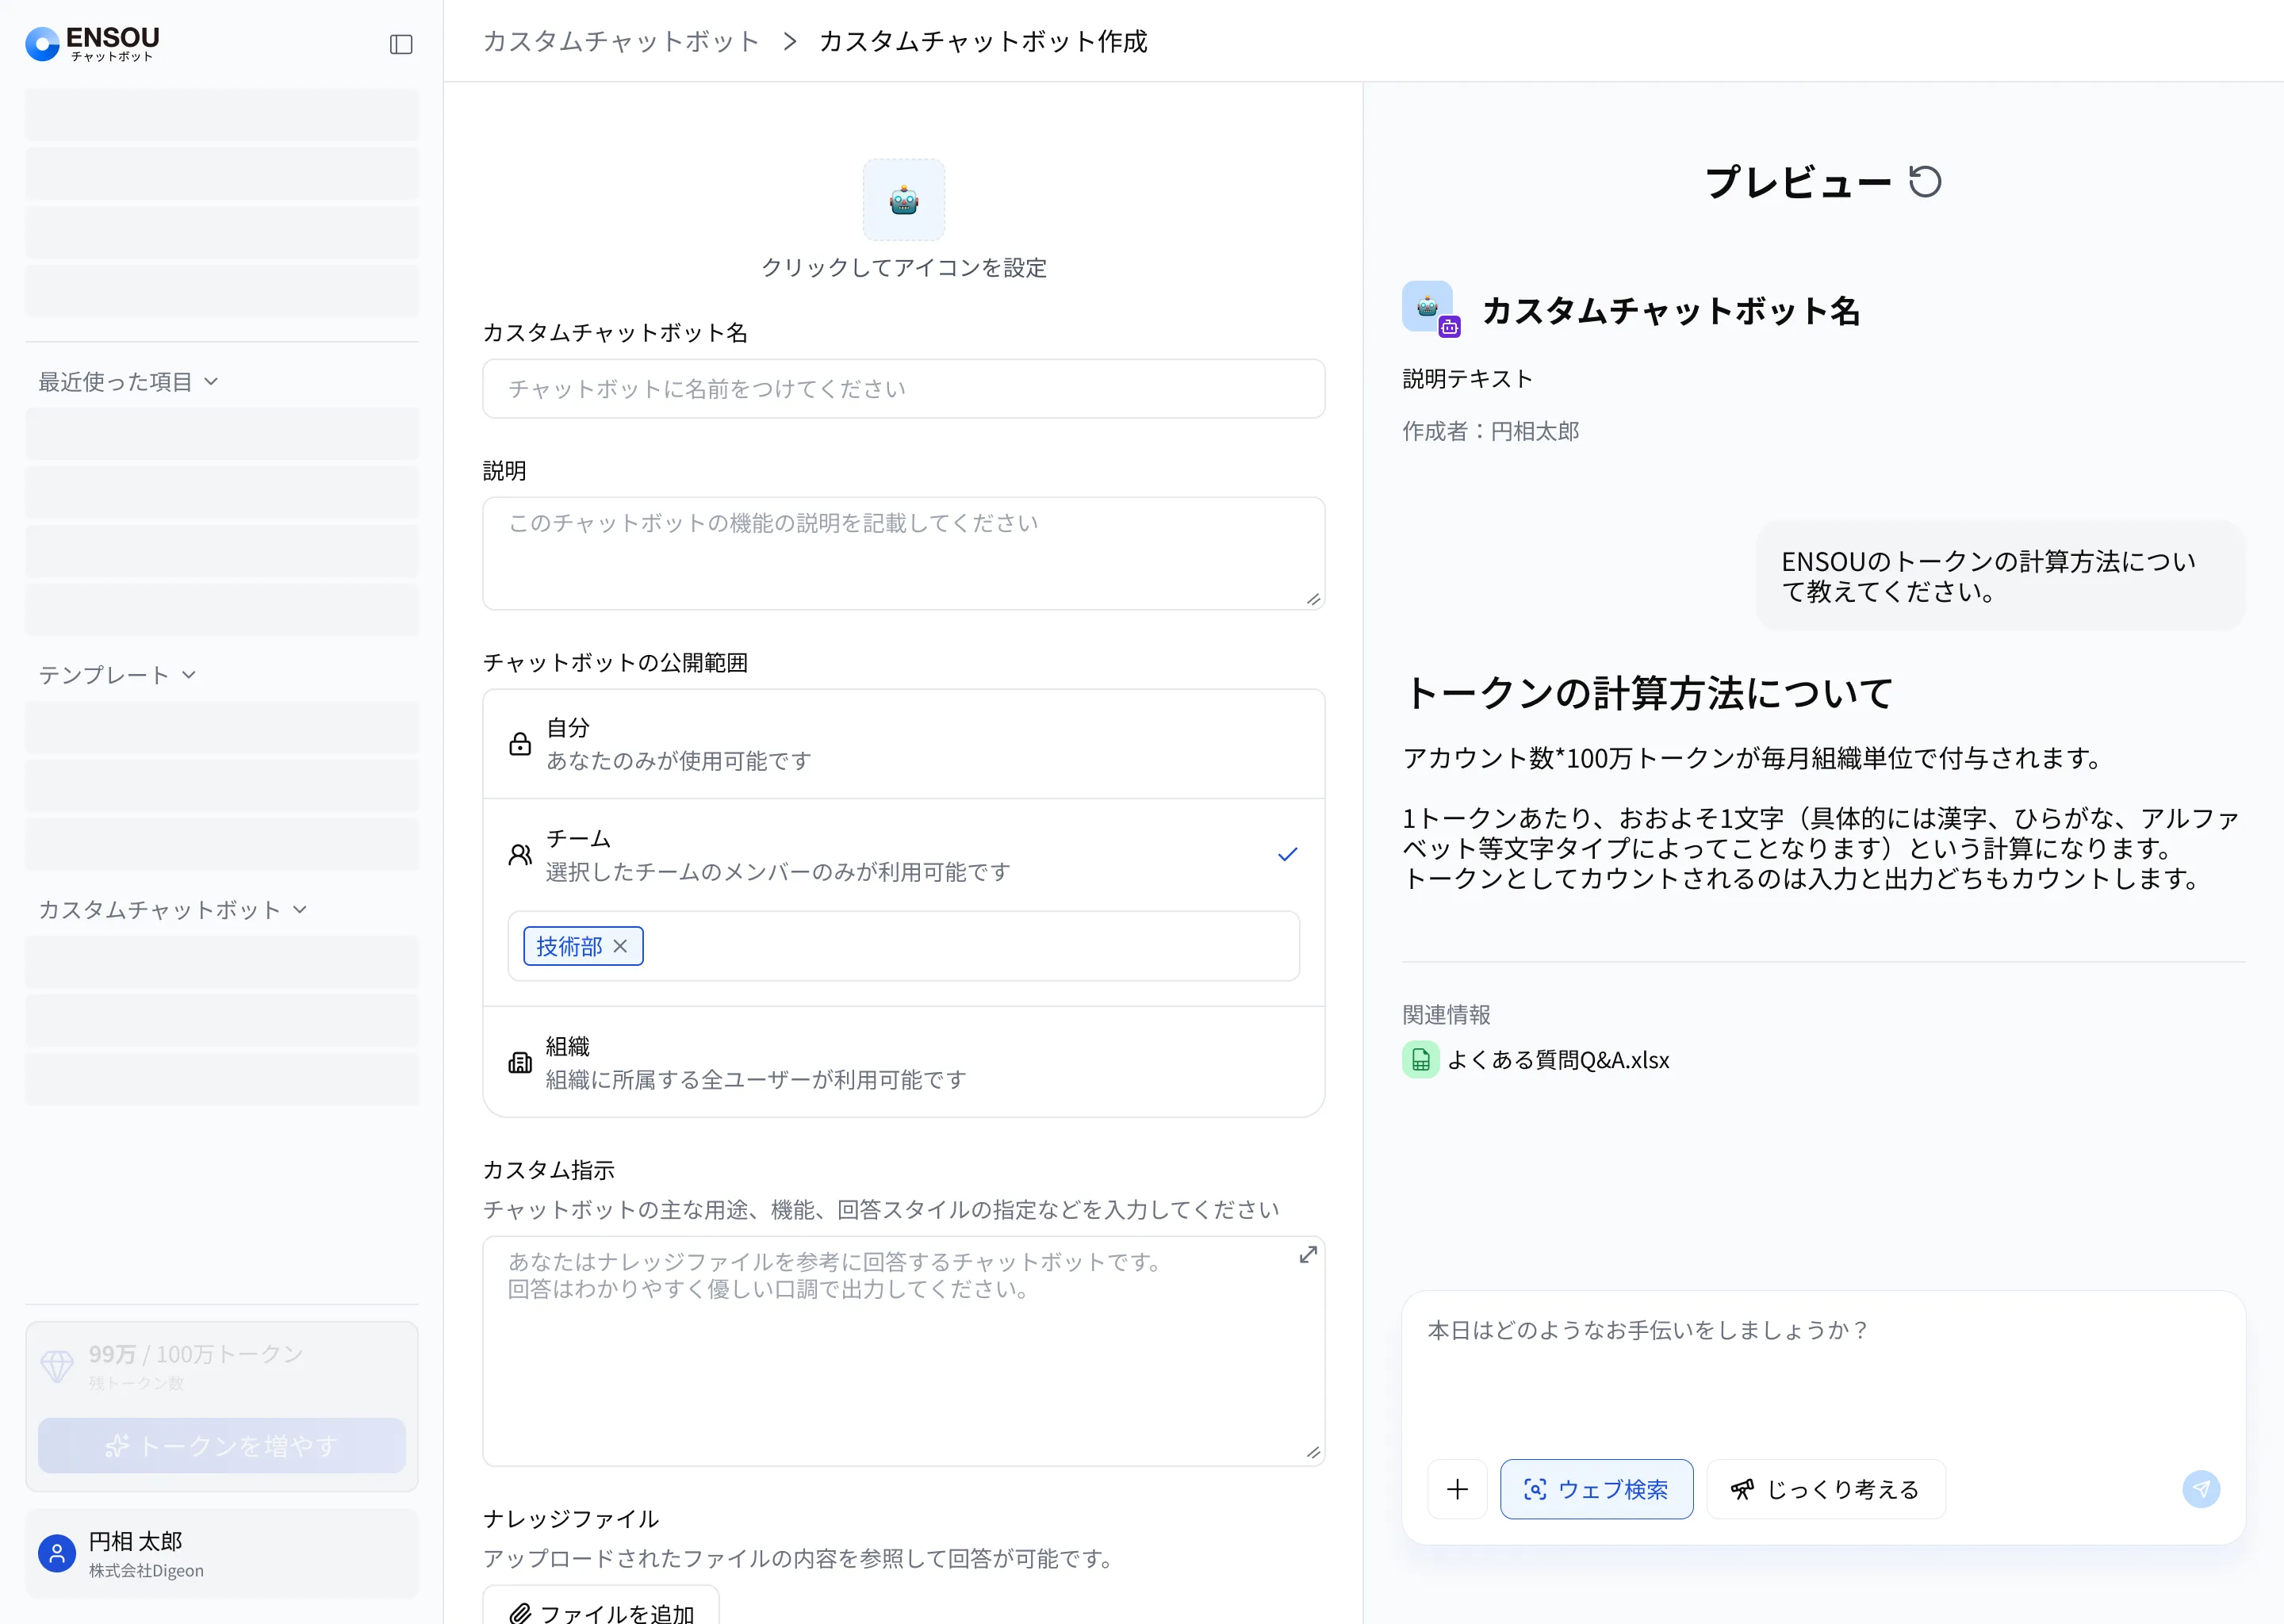The width and height of the screenshot is (2284, 1624).
Task: Click the robot icon to set avatar
Action: click(903, 200)
